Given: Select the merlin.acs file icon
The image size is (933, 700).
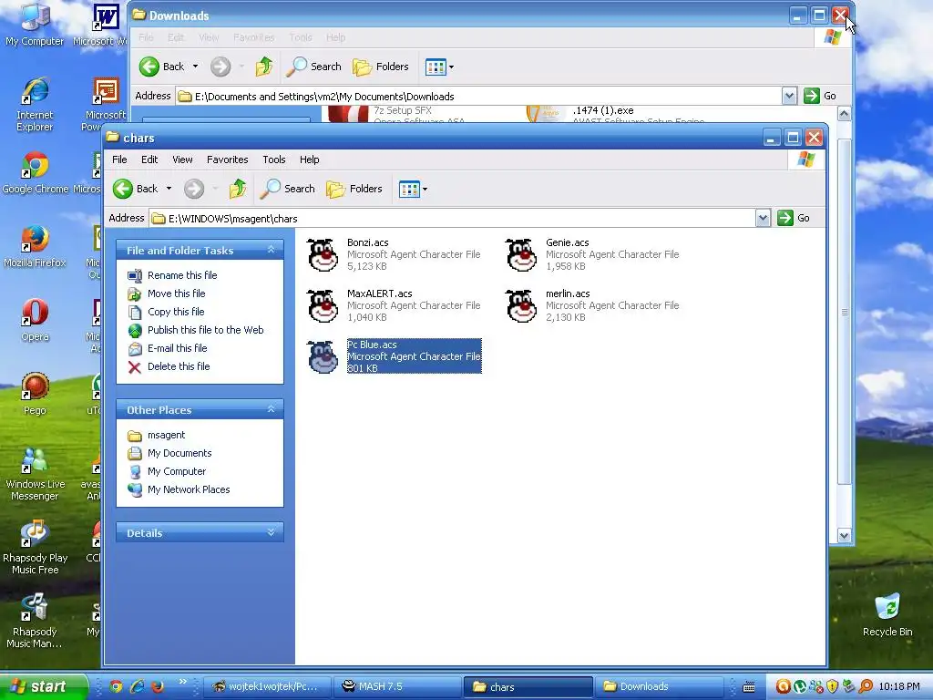Looking at the screenshot, I should 521,306.
